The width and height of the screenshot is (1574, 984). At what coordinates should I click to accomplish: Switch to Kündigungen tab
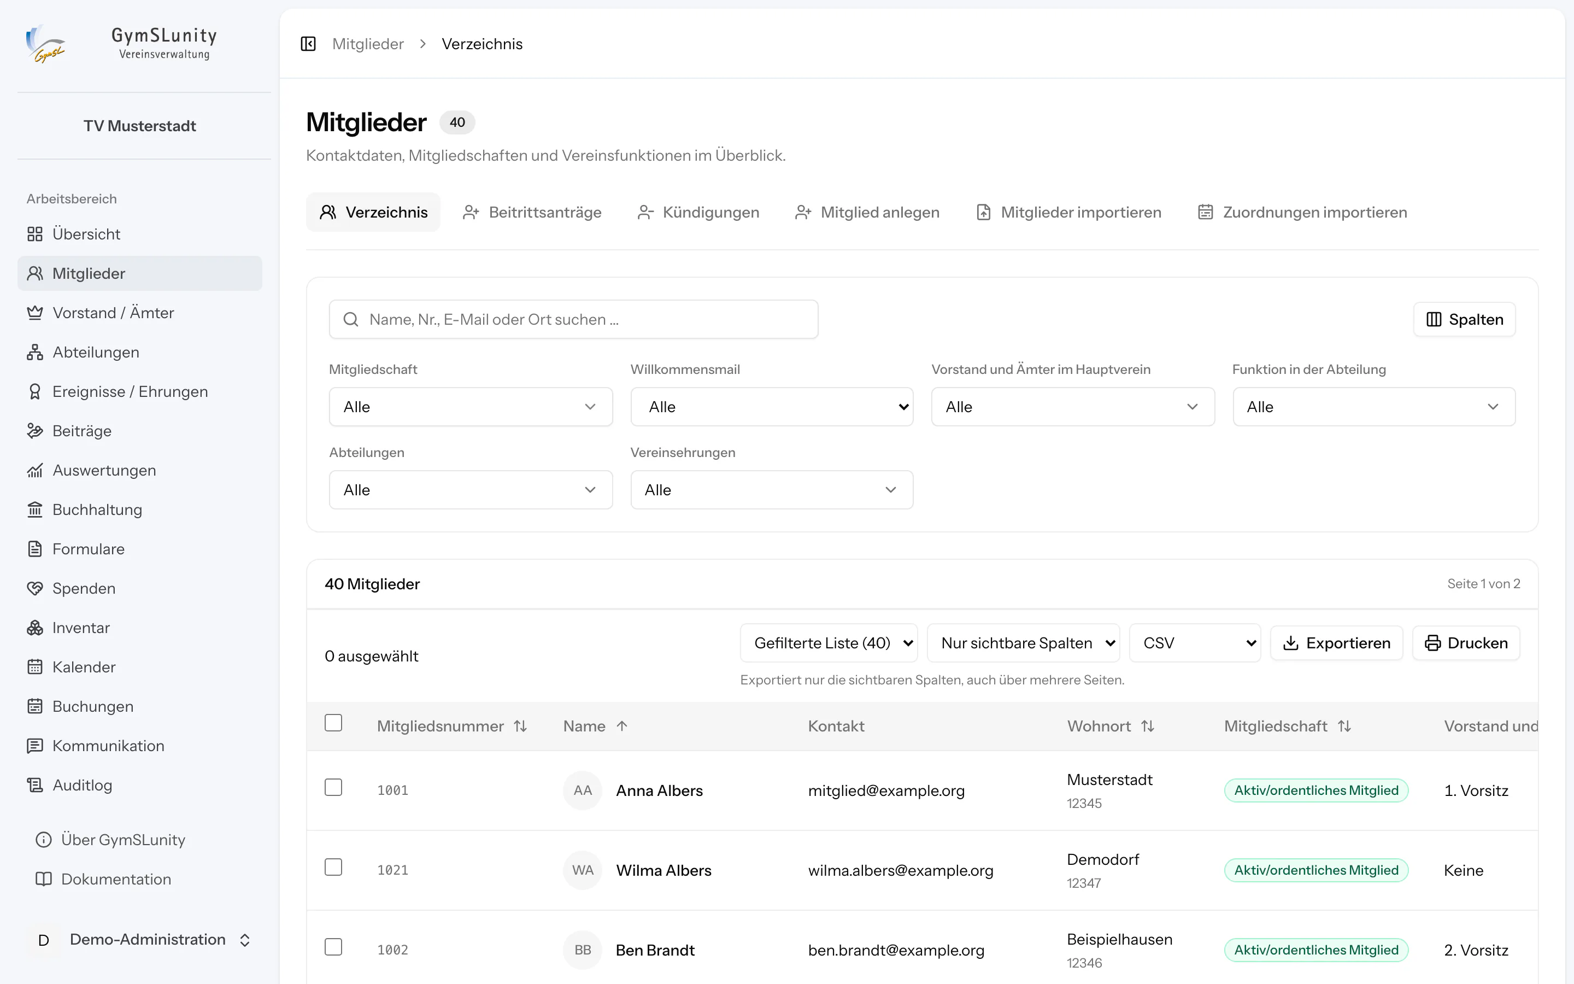click(x=698, y=212)
